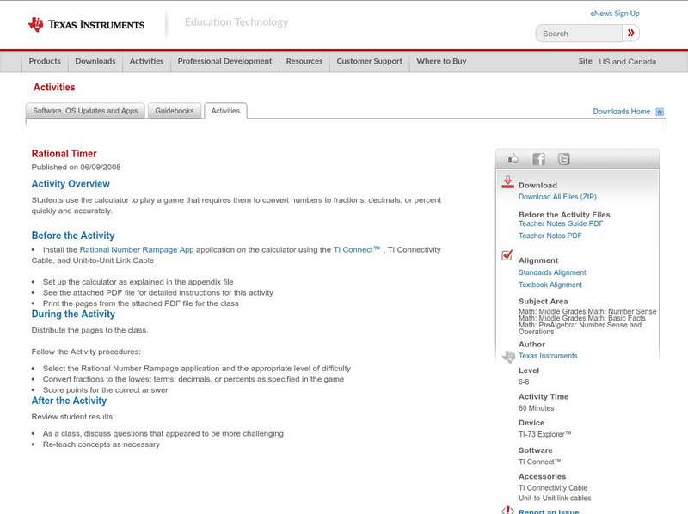This screenshot has width=688, height=514.
Task: Click the '60 Minutes' activity time value
Action: point(536,408)
